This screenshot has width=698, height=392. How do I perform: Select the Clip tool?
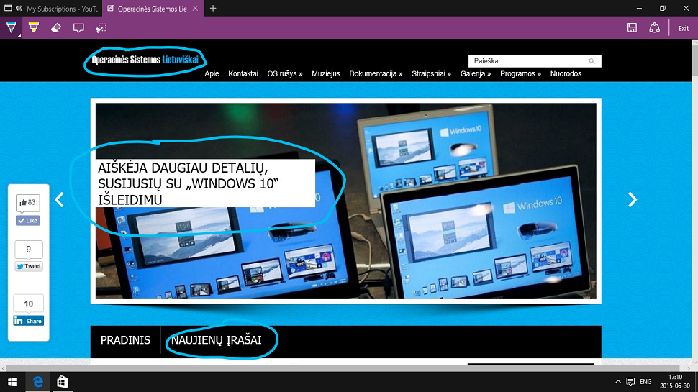coord(101,28)
